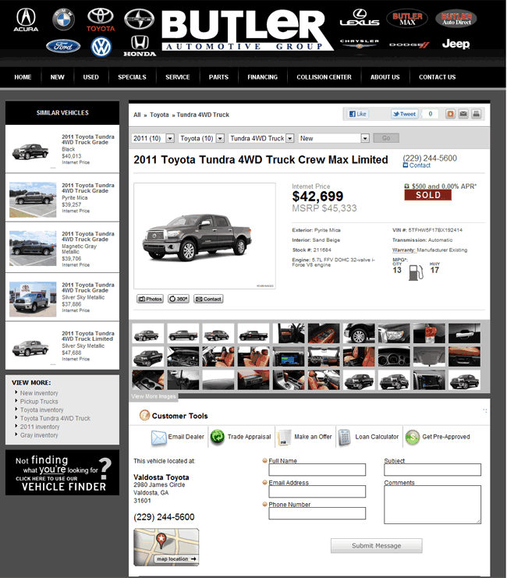Screen dimensions: 507x578
Task: Click the Butler Automotive Group main logo
Action: (247, 30)
